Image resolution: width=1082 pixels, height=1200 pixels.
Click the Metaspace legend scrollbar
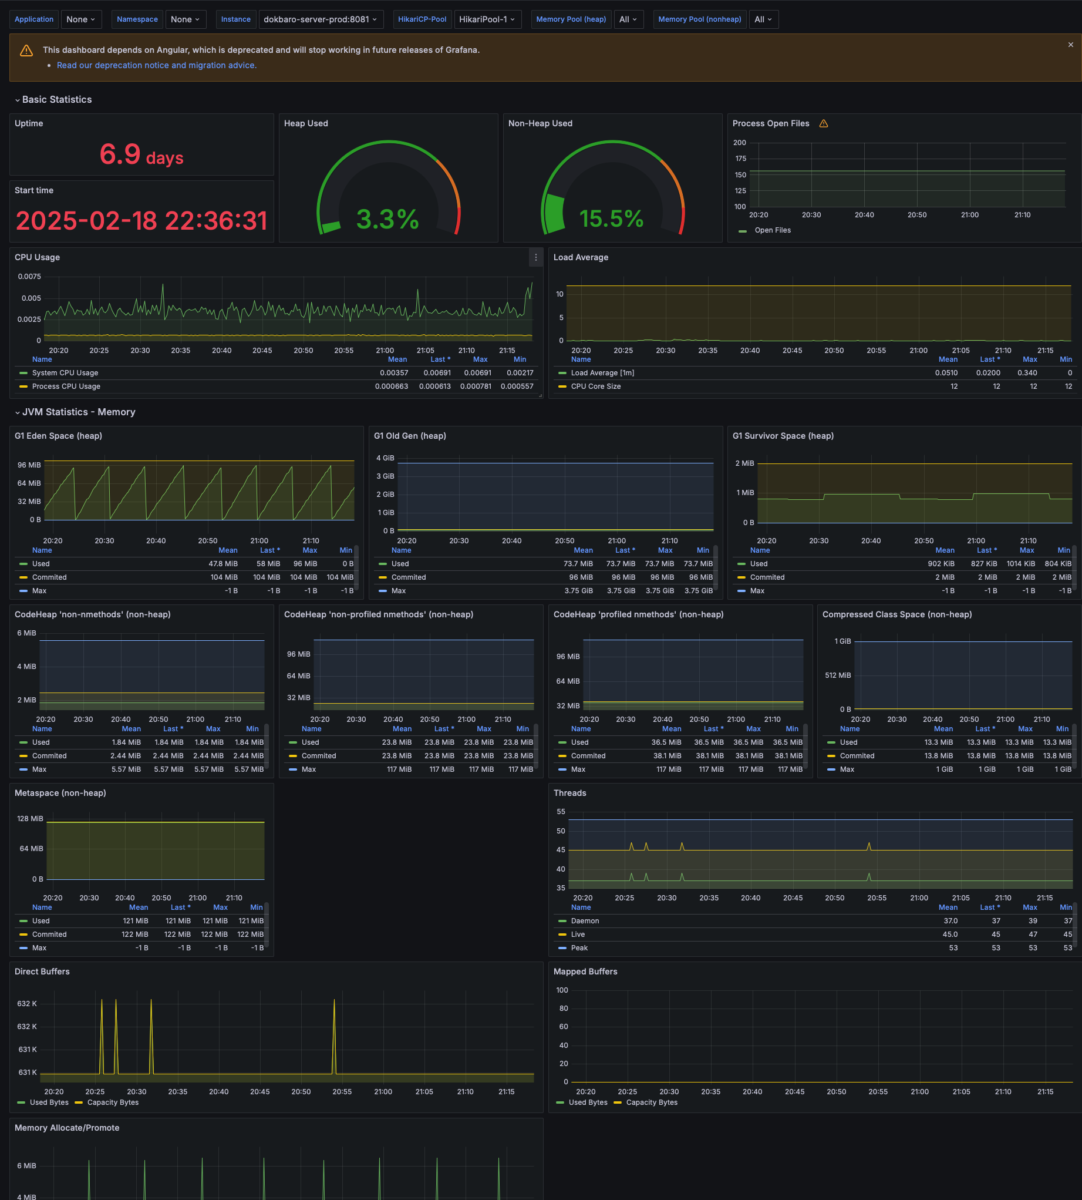tap(267, 925)
